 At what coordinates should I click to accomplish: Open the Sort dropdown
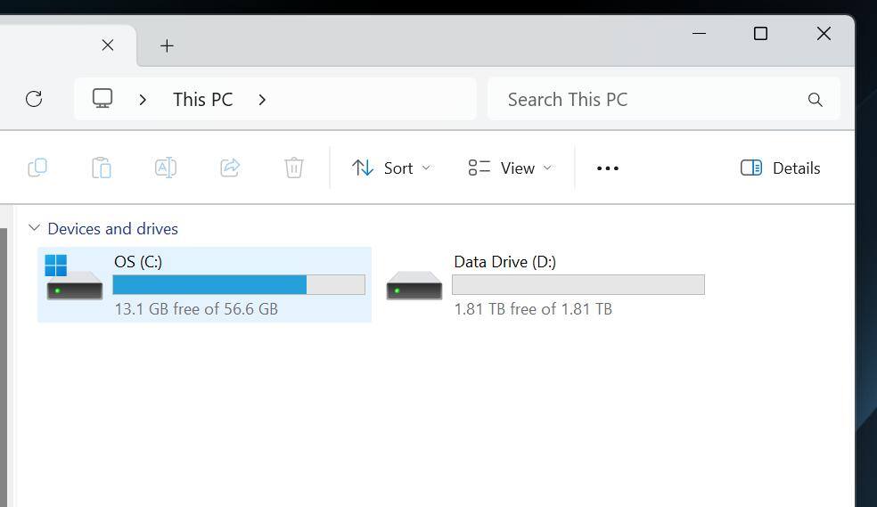(391, 168)
